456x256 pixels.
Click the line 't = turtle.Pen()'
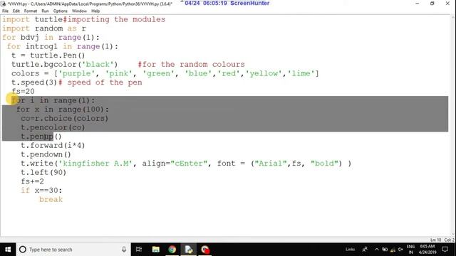tap(48, 55)
